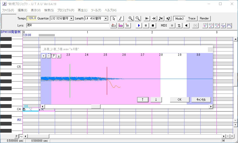The width and height of the screenshot is (238, 143).
Task: Click the minus zoom button in waveform dialog
Action: pyautogui.click(x=49, y=56)
